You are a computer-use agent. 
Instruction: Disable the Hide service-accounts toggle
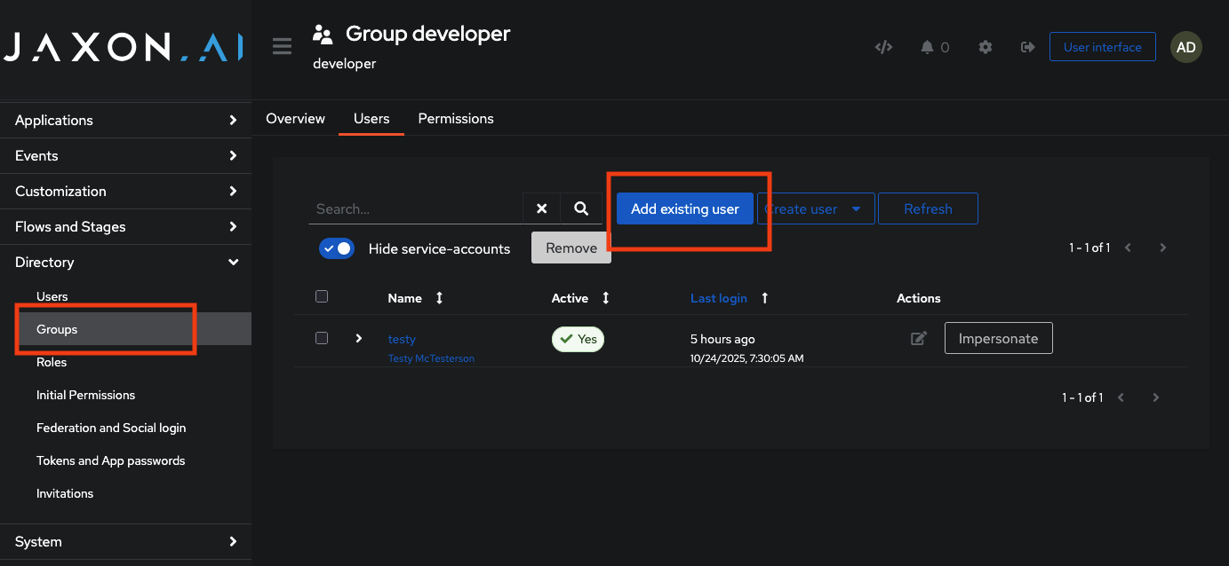coord(337,248)
